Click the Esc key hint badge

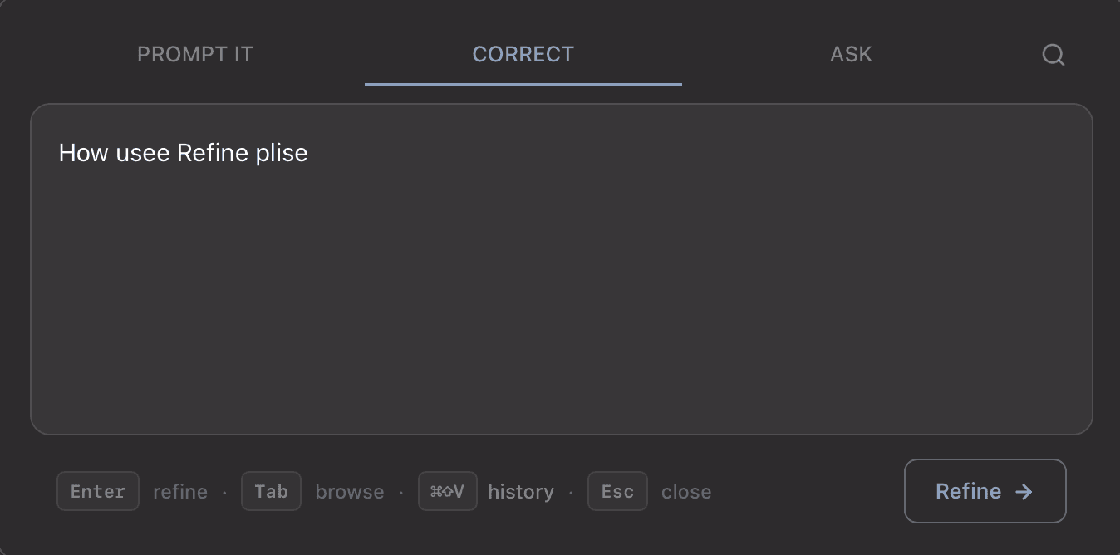tap(617, 491)
